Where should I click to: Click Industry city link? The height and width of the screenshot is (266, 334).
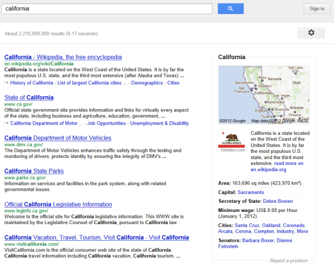click(x=285, y=232)
